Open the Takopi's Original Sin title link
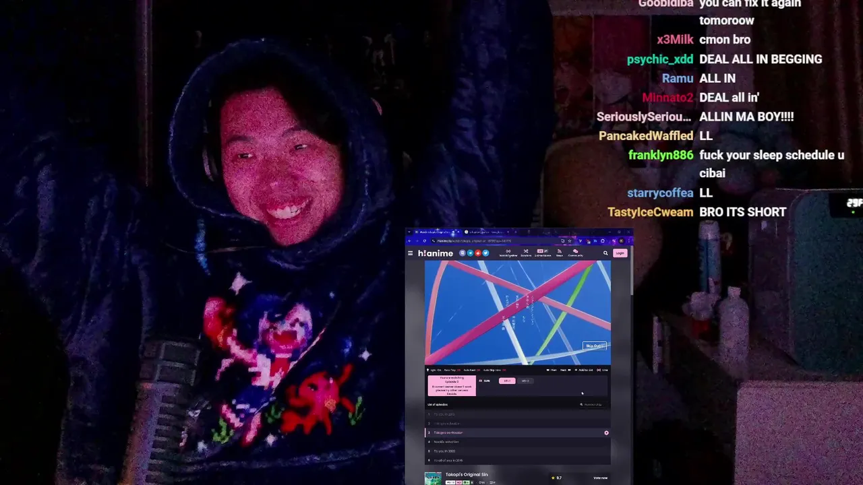 467,474
